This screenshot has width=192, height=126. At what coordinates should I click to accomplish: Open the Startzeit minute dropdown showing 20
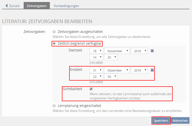111,57
